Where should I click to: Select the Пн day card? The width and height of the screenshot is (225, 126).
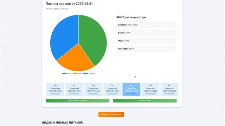tap(55, 90)
